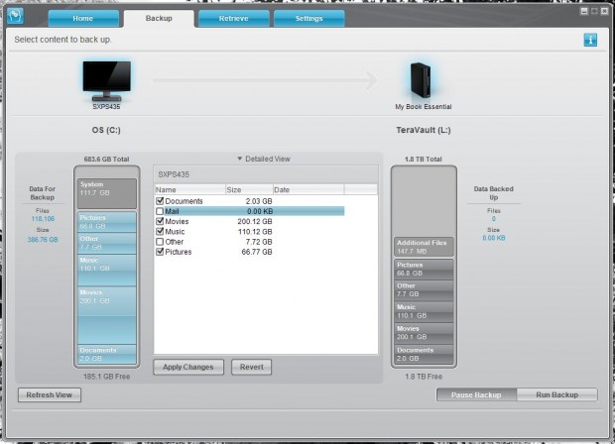Collapse the Detailed View expander

pyautogui.click(x=266, y=159)
